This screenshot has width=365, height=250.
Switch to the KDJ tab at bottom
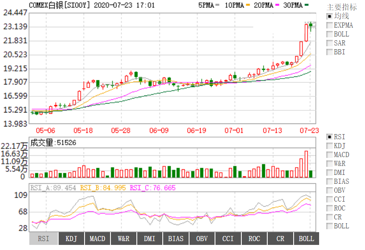(x=71, y=239)
